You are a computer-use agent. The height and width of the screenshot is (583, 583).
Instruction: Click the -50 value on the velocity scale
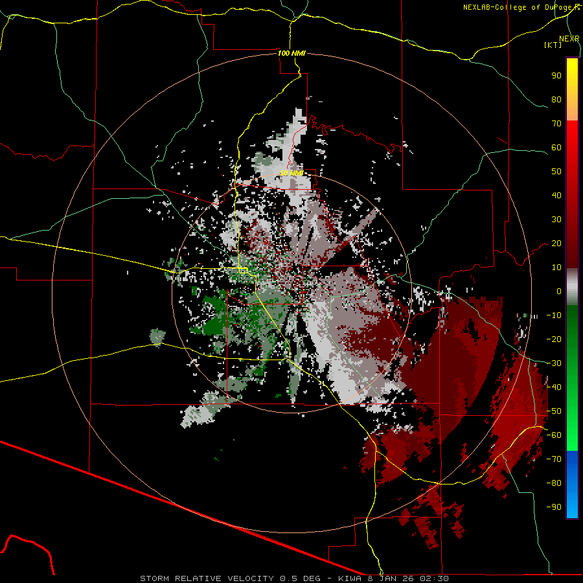coord(554,411)
